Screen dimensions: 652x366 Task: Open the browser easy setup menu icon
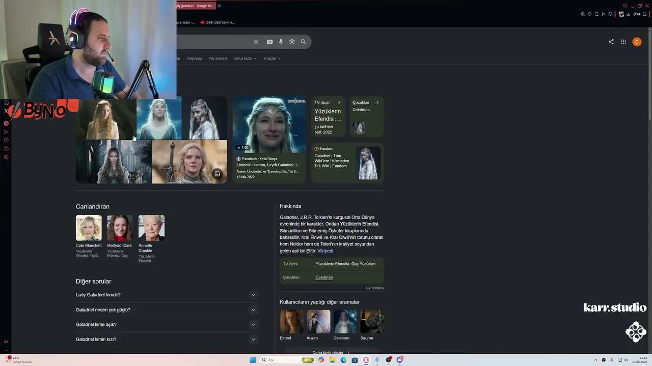(645, 14)
